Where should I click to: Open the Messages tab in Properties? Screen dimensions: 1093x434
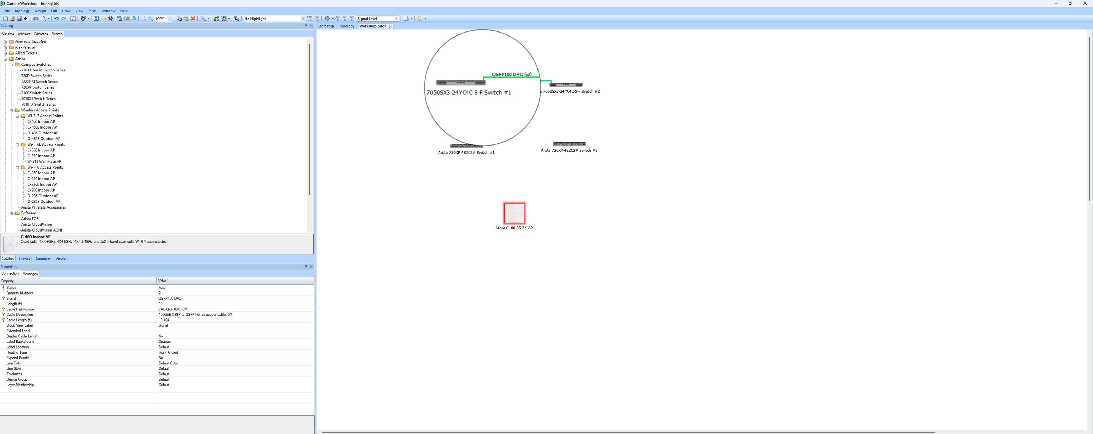tap(30, 274)
